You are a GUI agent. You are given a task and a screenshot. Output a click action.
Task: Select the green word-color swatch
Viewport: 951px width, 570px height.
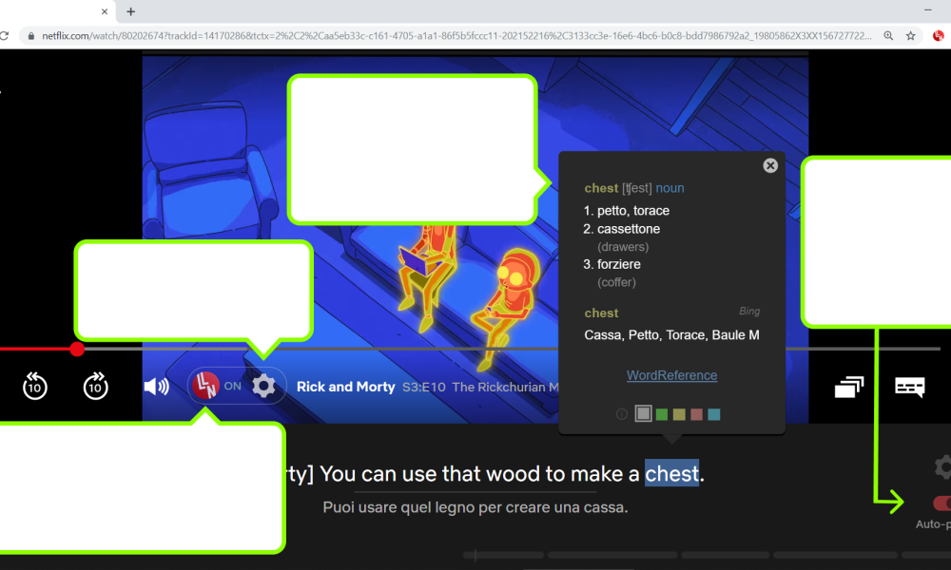[x=662, y=414]
